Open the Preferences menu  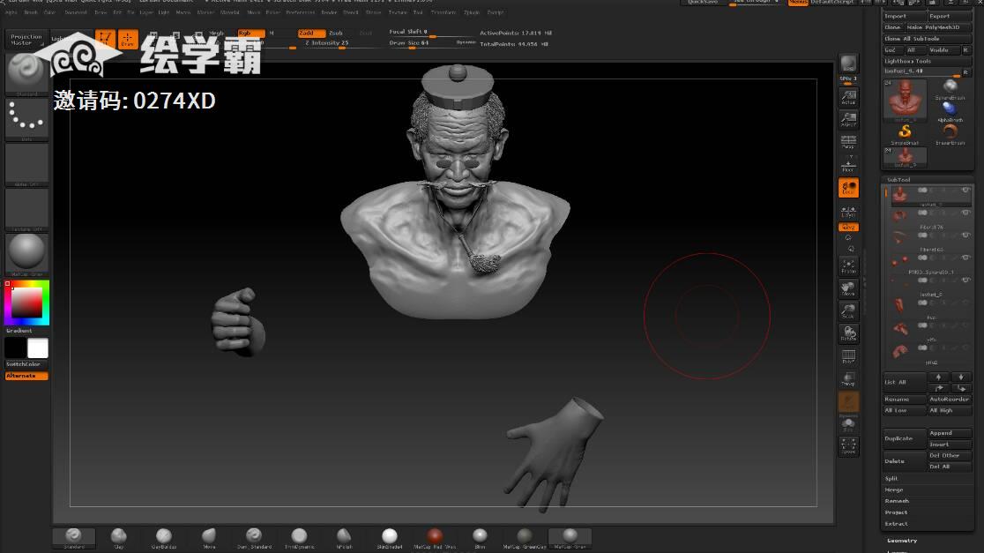[x=301, y=12]
